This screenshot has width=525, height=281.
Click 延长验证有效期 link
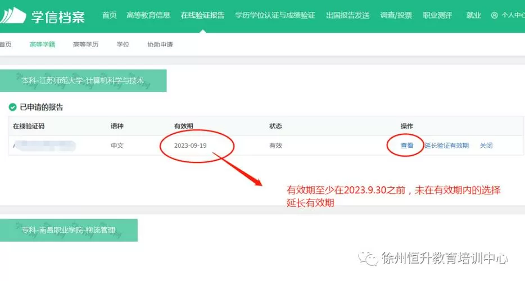tap(446, 146)
